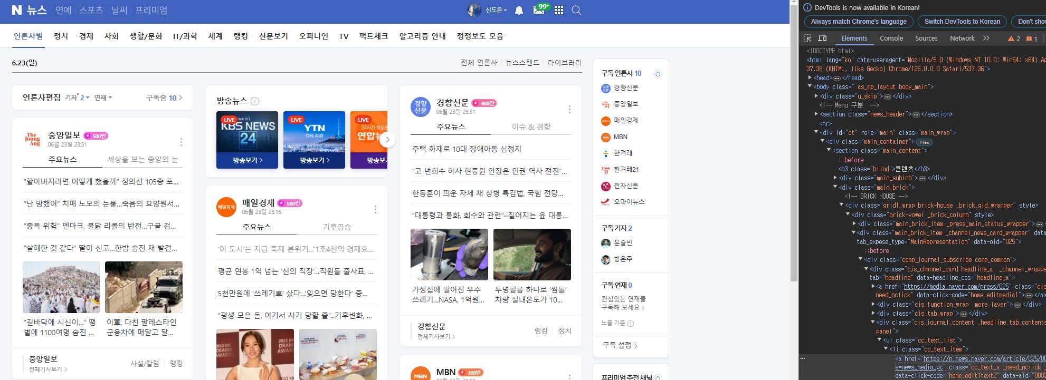Activate the DevTools element inspector icon
This screenshot has width=1046, height=380.
click(807, 38)
